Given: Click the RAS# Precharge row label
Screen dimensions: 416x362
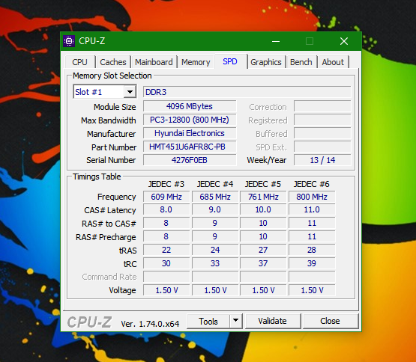Looking at the screenshot, I should [x=106, y=237].
